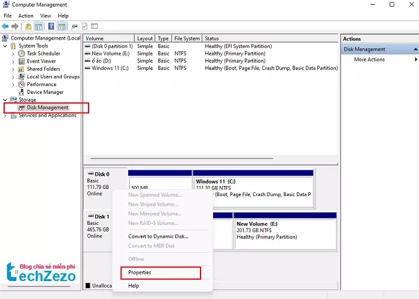This screenshot has height=299, width=419.
Task: Click the Local Users and Groups icon
Action: tap(22, 77)
